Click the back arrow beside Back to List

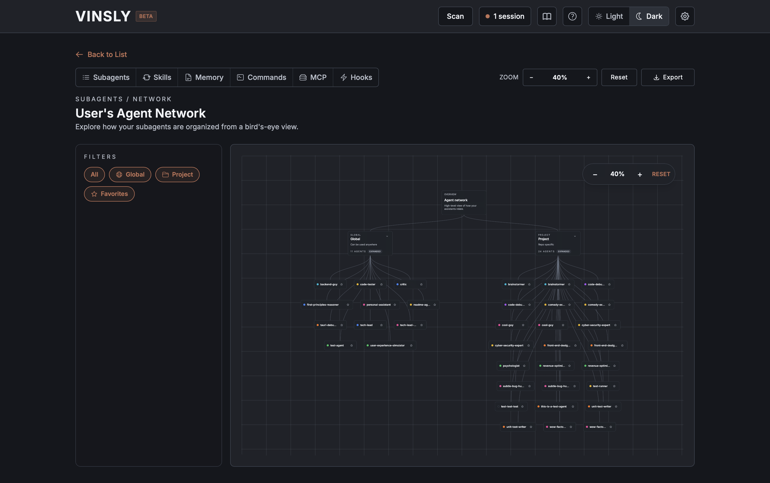coord(79,54)
